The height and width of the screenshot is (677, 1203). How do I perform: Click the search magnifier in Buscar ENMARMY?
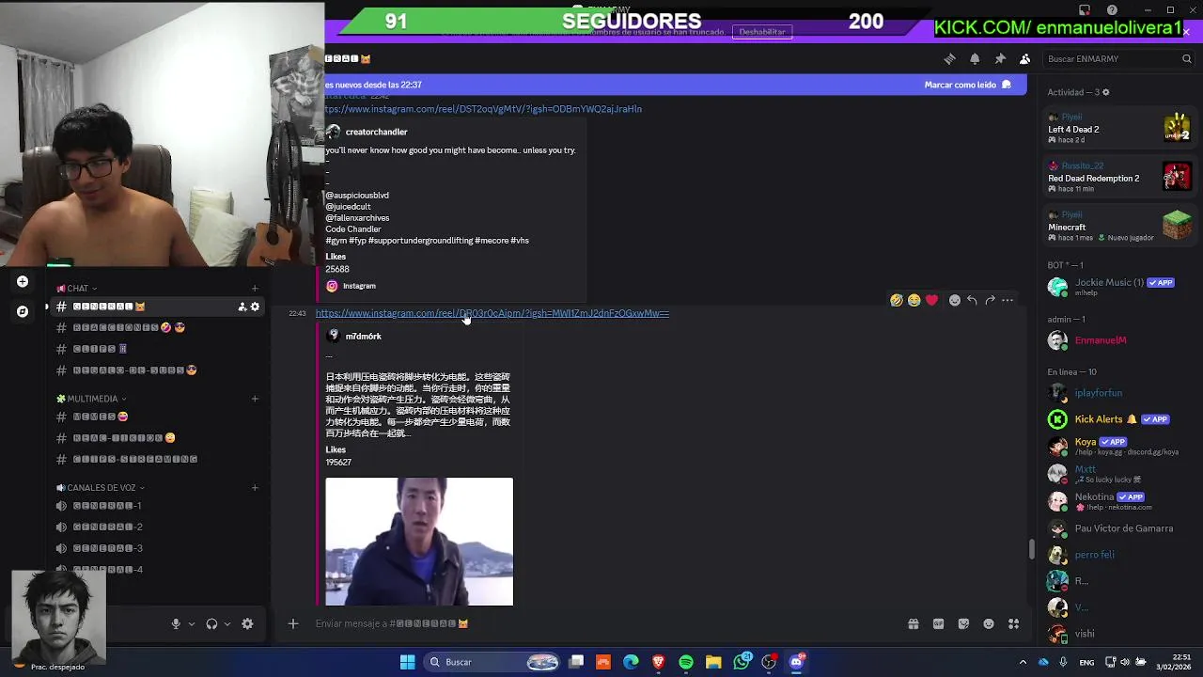click(x=1186, y=58)
